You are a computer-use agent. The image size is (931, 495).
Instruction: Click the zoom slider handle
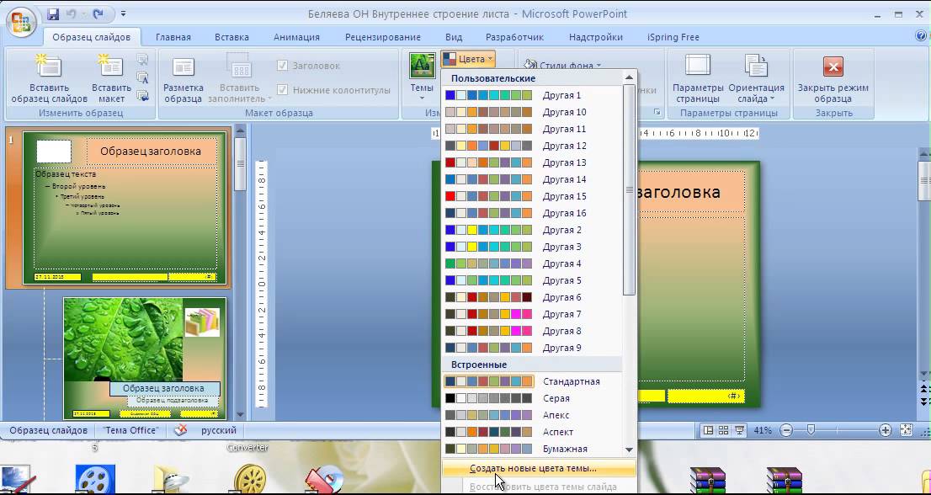[811, 430]
